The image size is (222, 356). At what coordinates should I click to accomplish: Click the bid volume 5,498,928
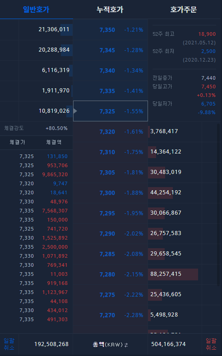point(164,315)
